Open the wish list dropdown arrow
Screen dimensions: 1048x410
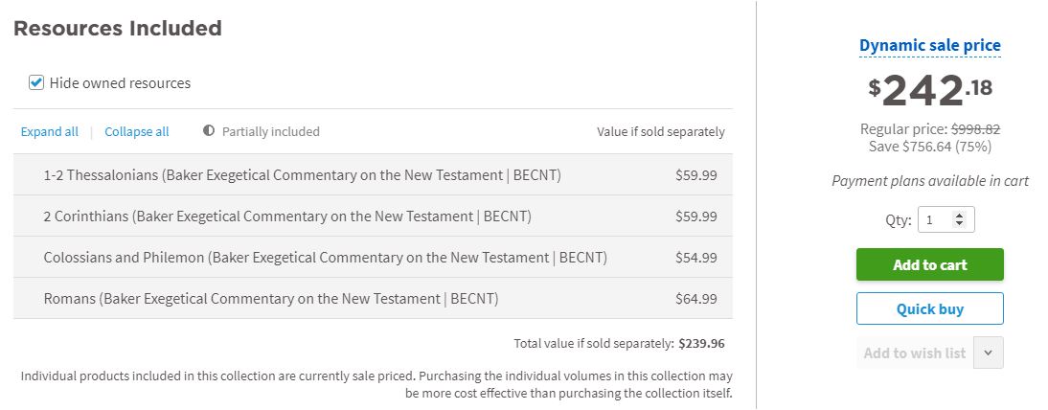(x=989, y=353)
